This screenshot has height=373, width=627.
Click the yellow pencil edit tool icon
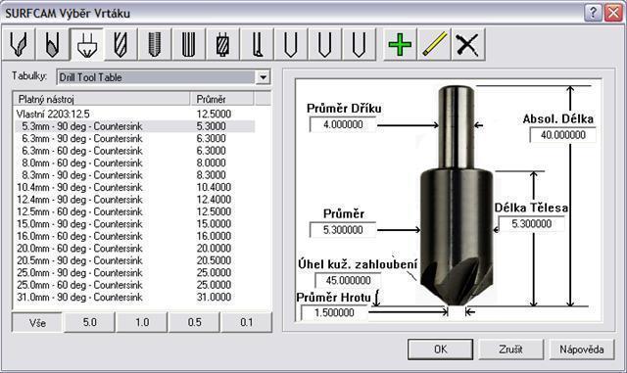click(433, 44)
